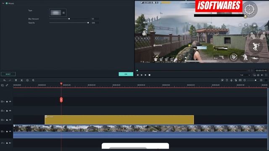Open voiceover recording microphone icon
The height and width of the screenshot is (151, 269).
click(231, 80)
